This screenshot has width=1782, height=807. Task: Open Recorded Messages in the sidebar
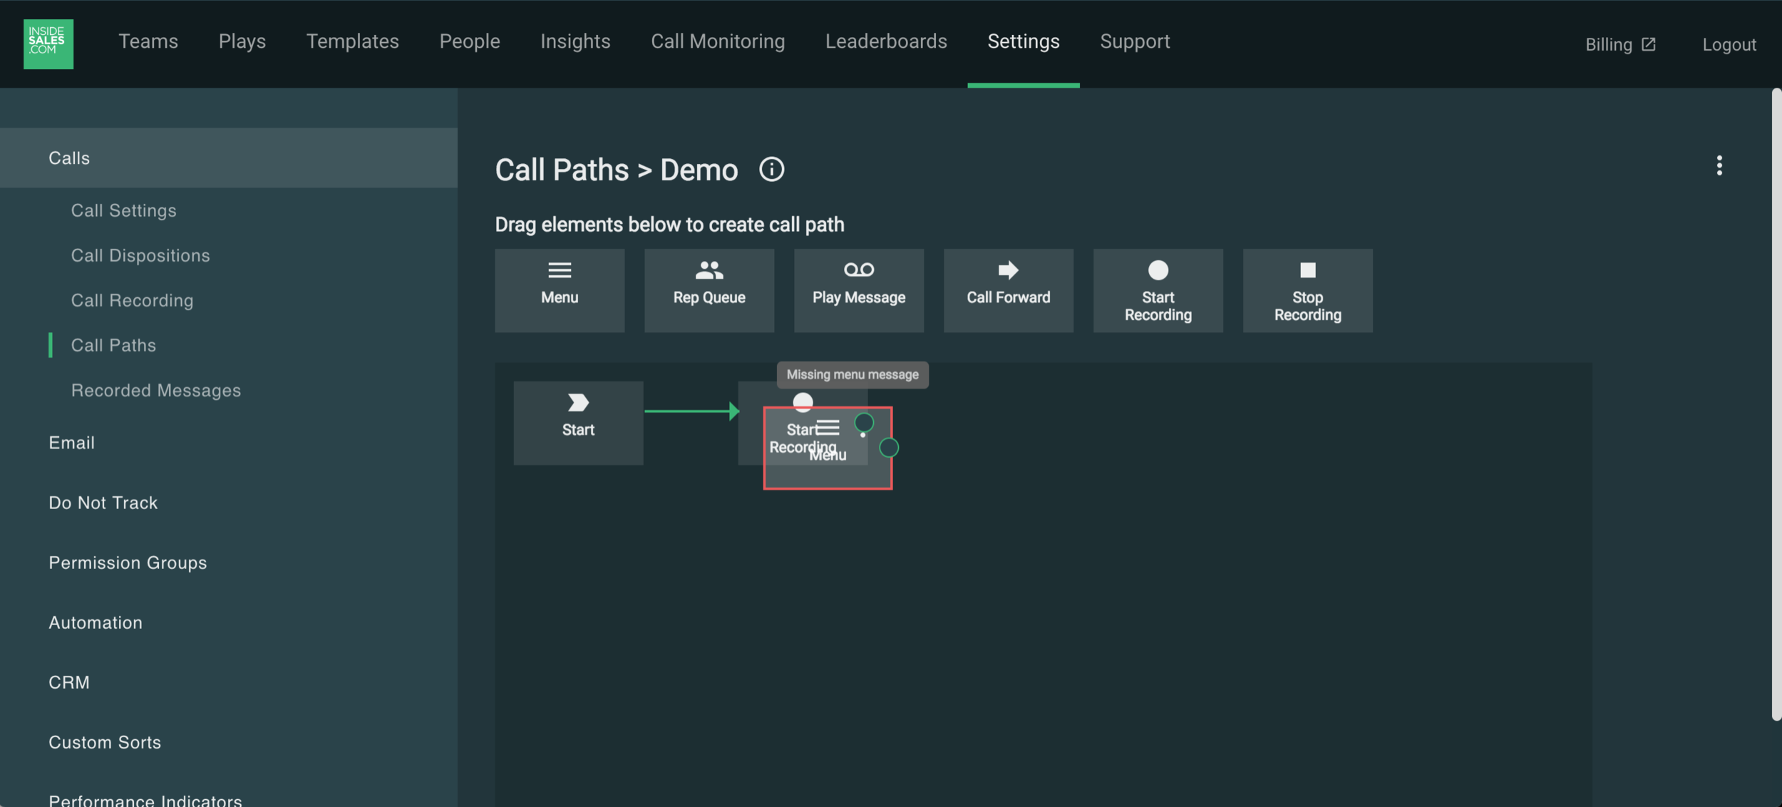coord(156,390)
